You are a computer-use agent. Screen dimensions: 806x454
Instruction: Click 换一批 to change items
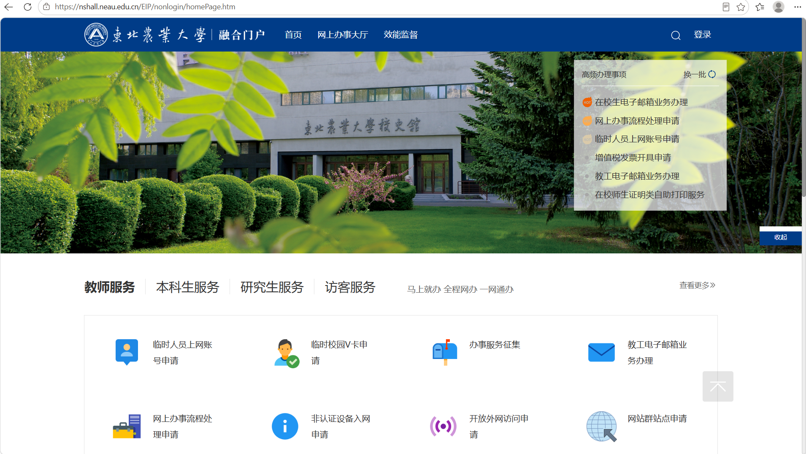[695, 75]
